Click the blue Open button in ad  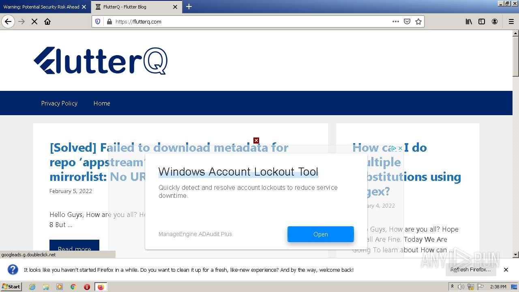pos(321,234)
